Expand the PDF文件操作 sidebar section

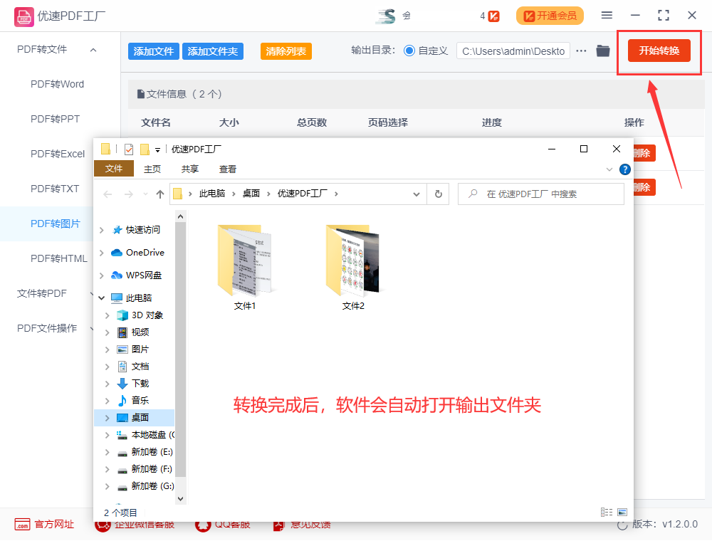92,329
